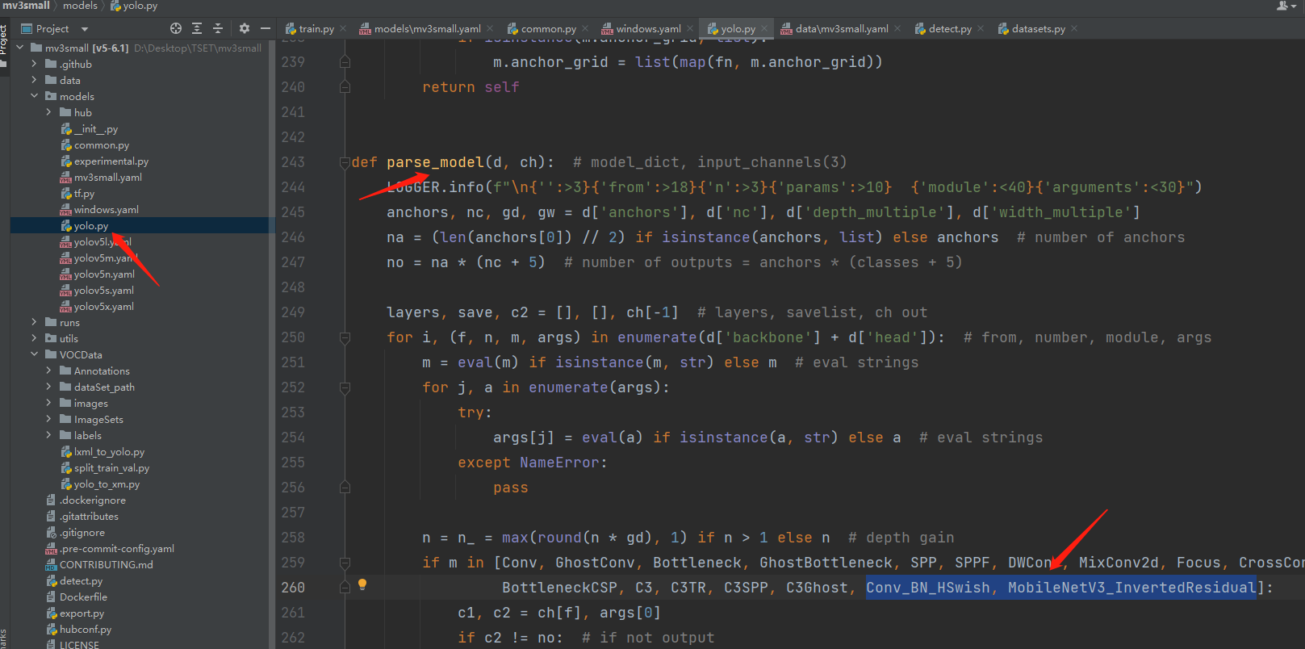The height and width of the screenshot is (649, 1305).
Task: Close the yolo.py tab
Action: [x=764, y=28]
